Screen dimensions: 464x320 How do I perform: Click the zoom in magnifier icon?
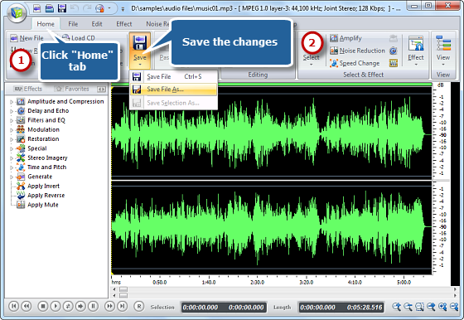point(397,307)
